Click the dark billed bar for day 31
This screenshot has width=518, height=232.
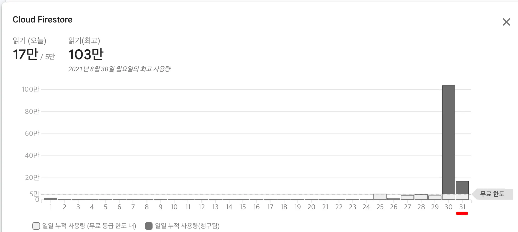click(x=462, y=188)
